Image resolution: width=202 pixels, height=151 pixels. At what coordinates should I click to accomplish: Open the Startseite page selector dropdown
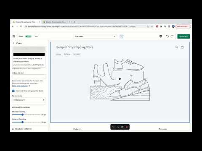click(x=95, y=36)
